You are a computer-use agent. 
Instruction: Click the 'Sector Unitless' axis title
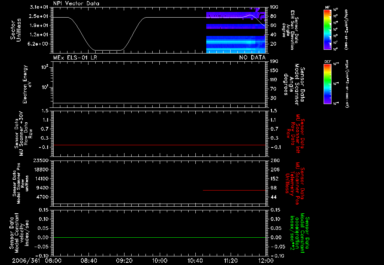tap(16, 30)
